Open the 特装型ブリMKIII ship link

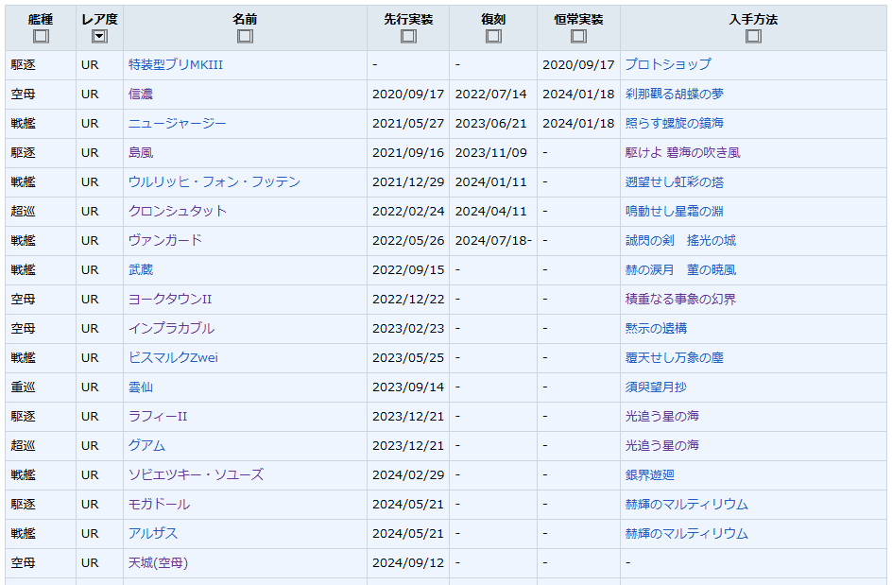click(176, 65)
